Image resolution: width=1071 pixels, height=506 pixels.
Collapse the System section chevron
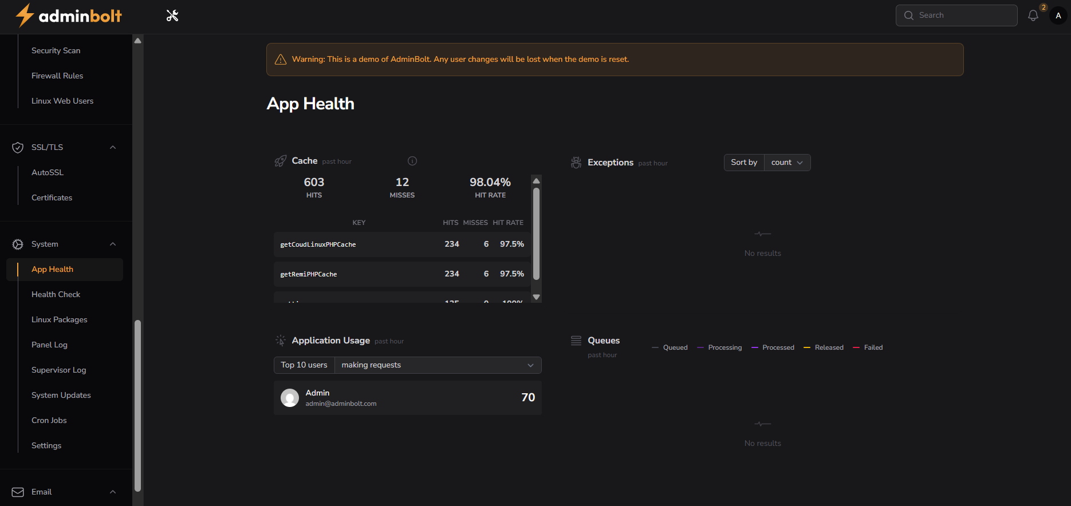(x=113, y=244)
